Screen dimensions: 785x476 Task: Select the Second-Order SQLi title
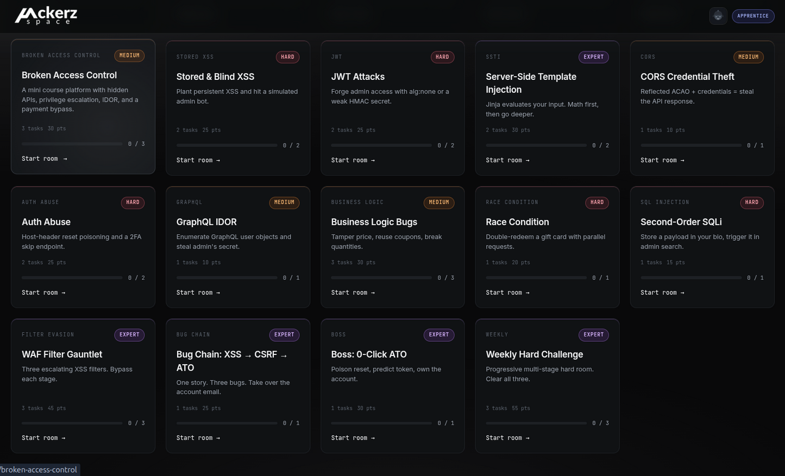(681, 222)
